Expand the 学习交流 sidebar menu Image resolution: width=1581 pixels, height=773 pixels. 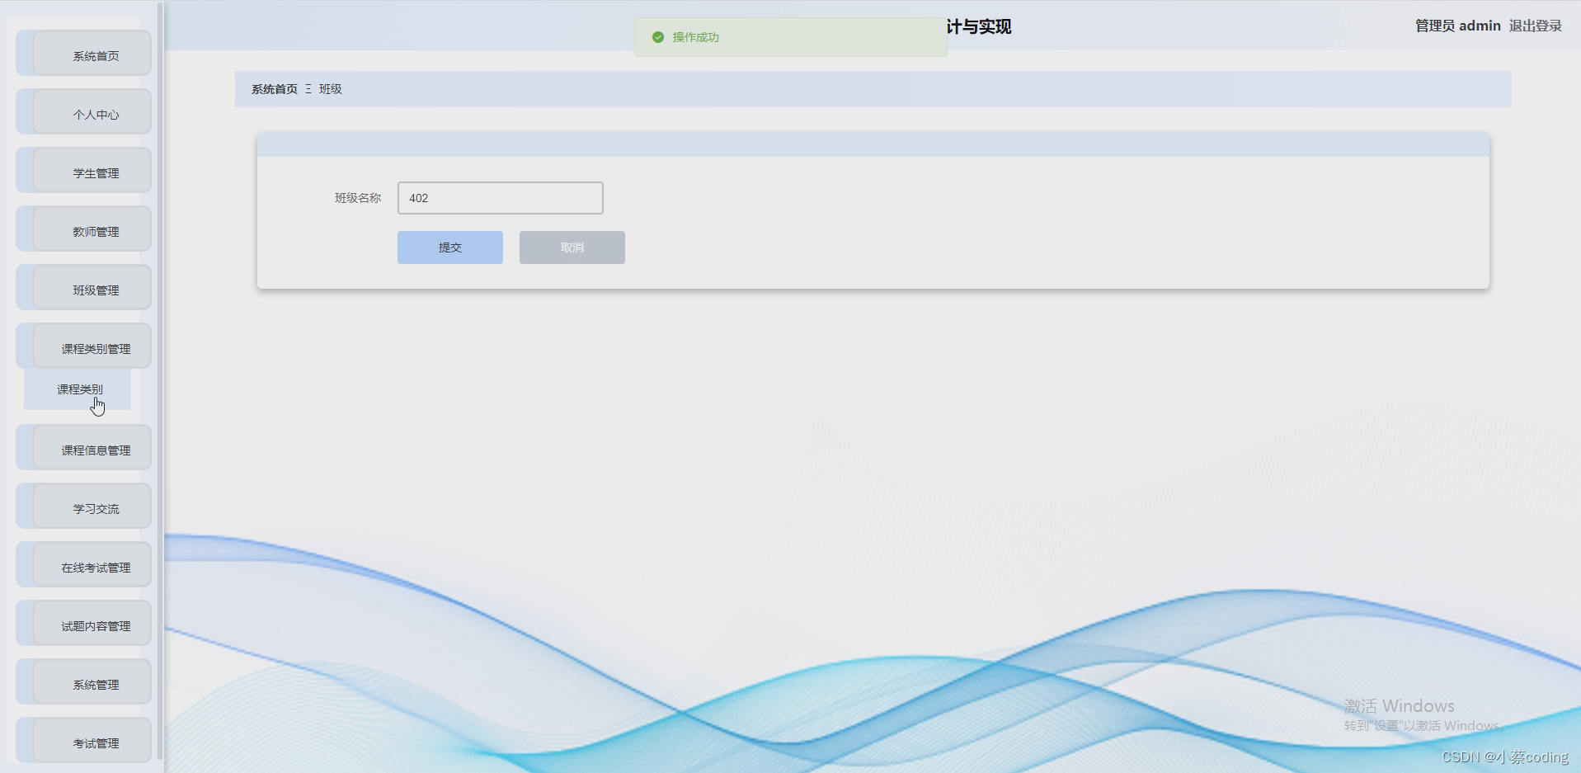tap(84, 507)
